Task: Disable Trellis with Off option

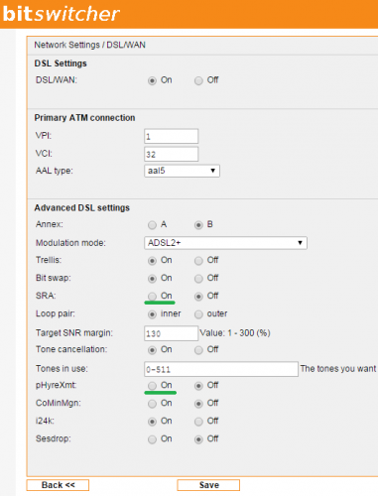Action: [x=198, y=261]
